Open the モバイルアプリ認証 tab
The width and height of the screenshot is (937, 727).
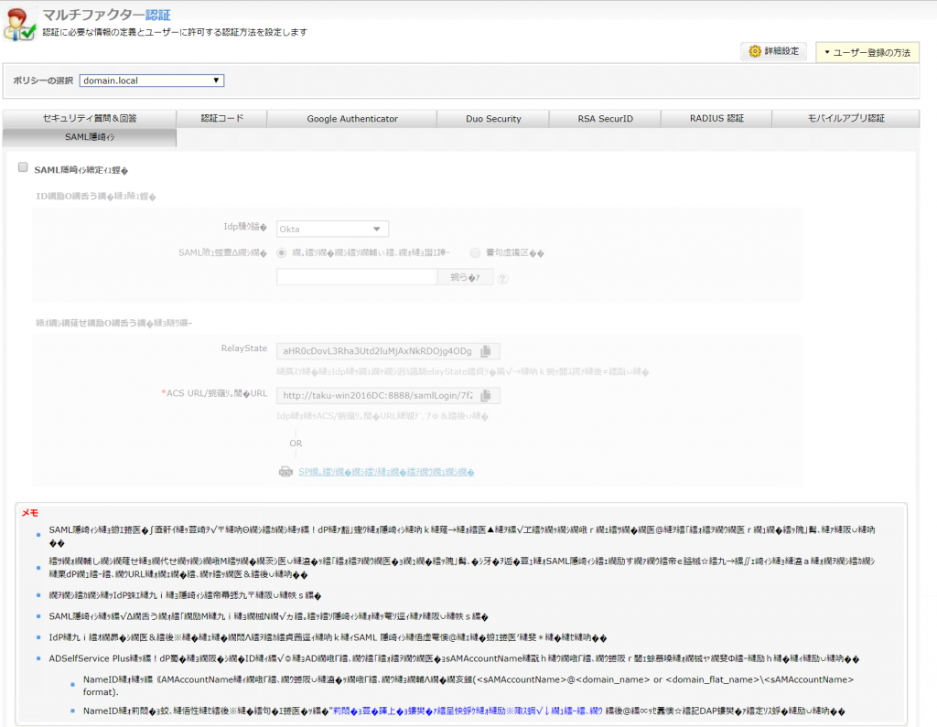click(845, 118)
